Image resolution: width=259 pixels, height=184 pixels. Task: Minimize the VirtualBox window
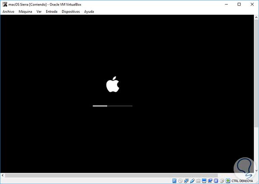227,4
